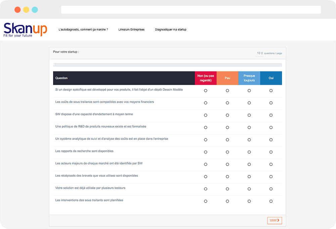
Task: Select Presque toujours for politique de R&D
Action: [249, 127]
